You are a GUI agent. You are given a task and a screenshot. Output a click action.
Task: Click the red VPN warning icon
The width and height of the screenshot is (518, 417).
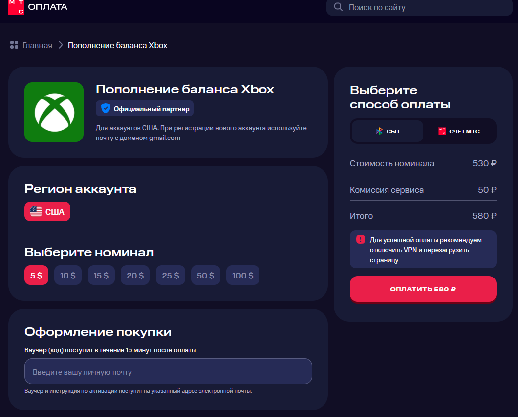click(360, 239)
